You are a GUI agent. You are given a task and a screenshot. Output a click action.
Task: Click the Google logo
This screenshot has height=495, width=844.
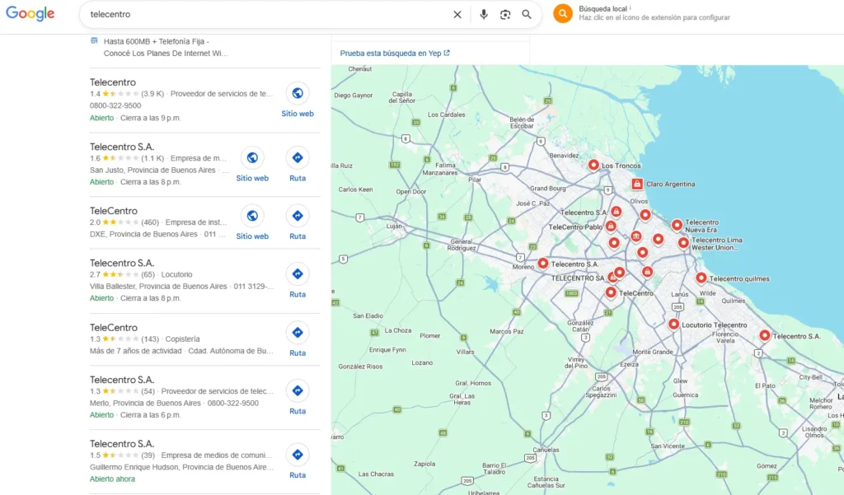(x=30, y=14)
